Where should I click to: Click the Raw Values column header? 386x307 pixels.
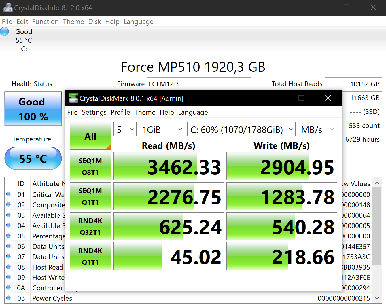click(x=356, y=183)
